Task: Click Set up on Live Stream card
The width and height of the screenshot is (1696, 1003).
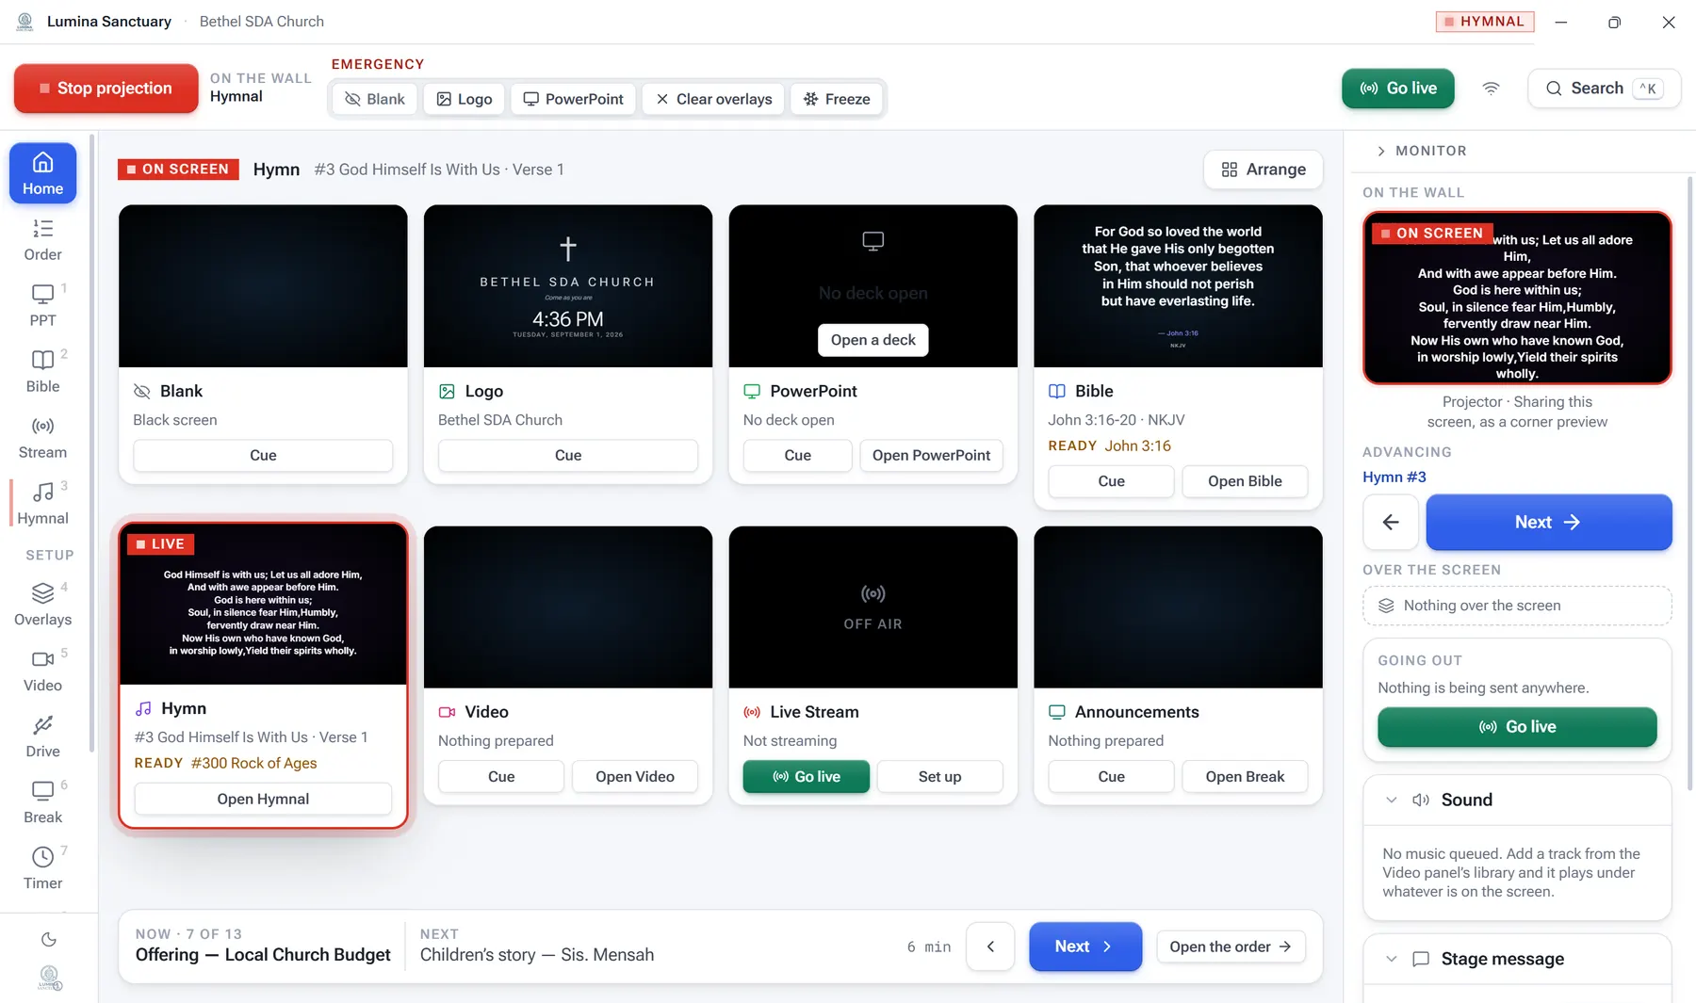Action: coord(939,777)
